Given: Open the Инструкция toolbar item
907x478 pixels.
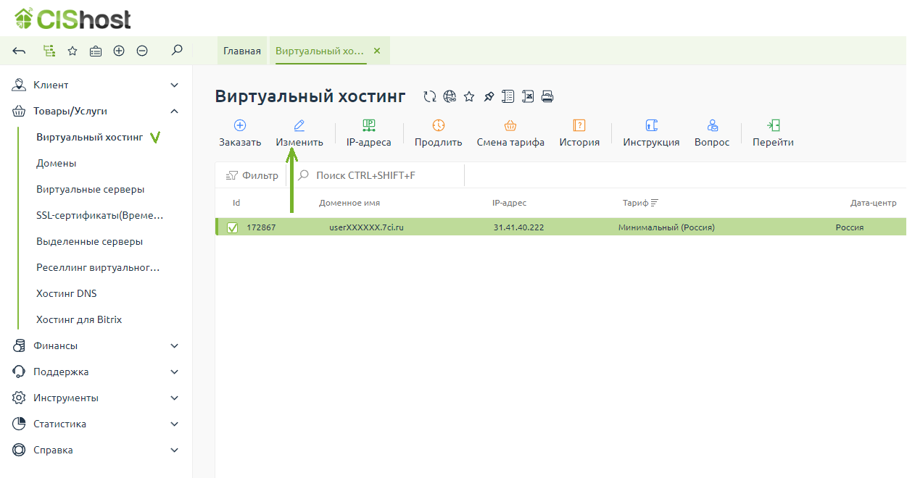Looking at the screenshot, I should point(650,133).
